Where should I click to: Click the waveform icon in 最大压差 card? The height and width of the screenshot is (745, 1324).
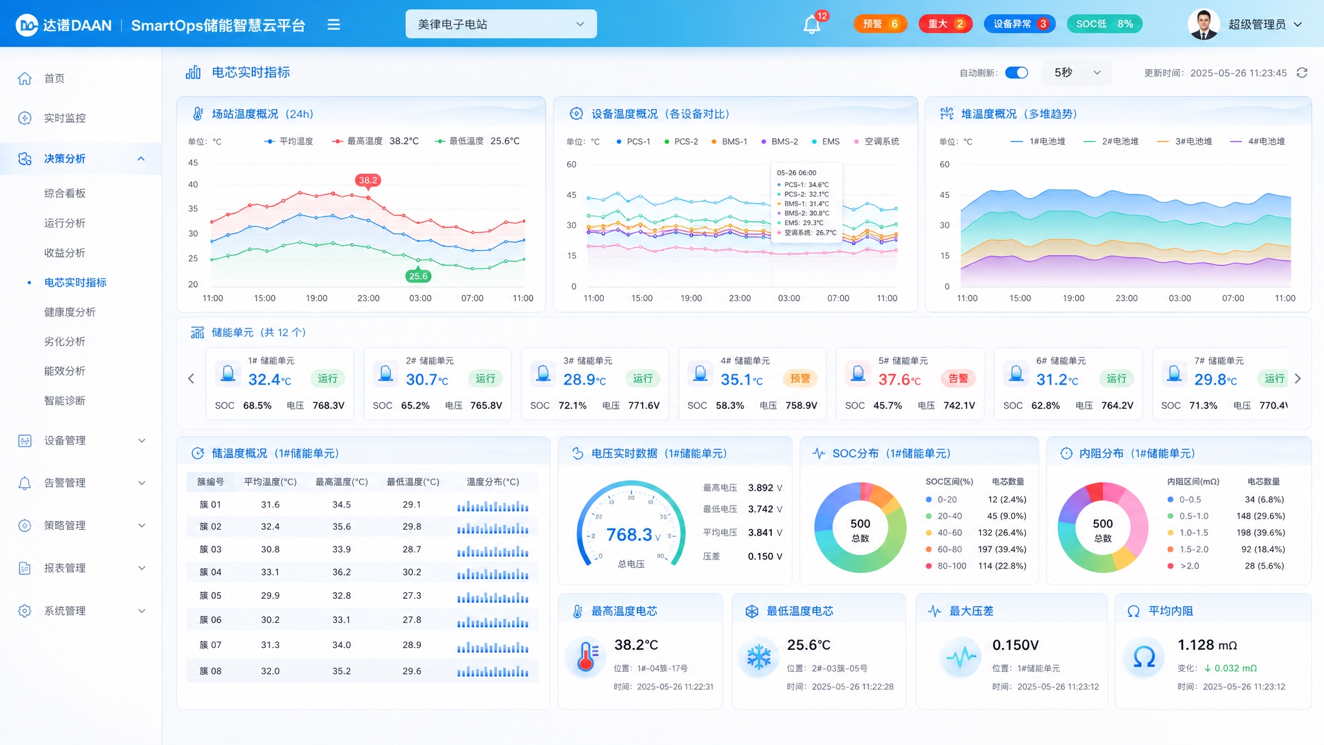click(961, 657)
